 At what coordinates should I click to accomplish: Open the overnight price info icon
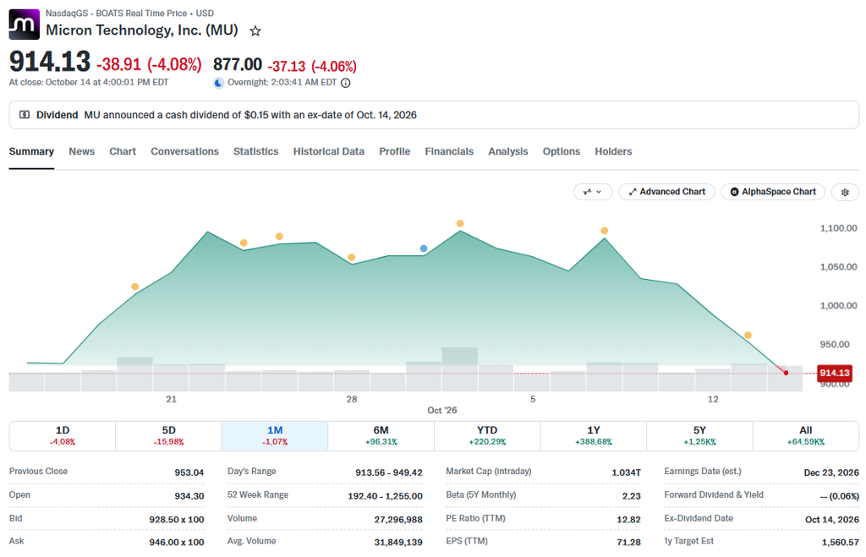346,83
